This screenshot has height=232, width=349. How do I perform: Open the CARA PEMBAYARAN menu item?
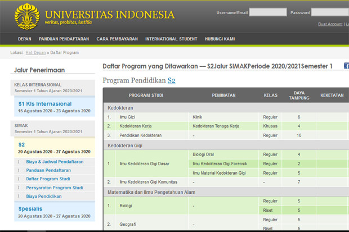(x=117, y=39)
